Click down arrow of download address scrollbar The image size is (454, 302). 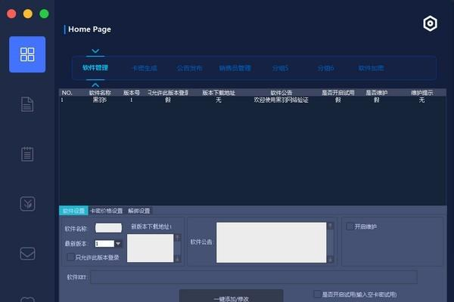178,259
